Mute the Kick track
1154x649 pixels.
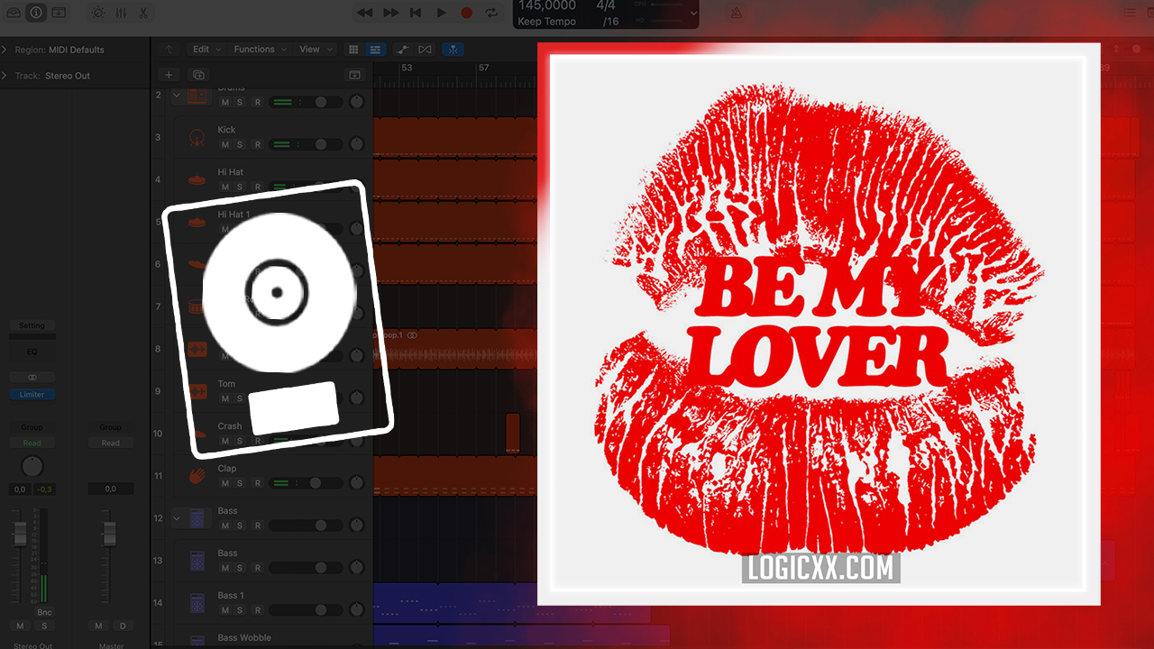coord(225,144)
